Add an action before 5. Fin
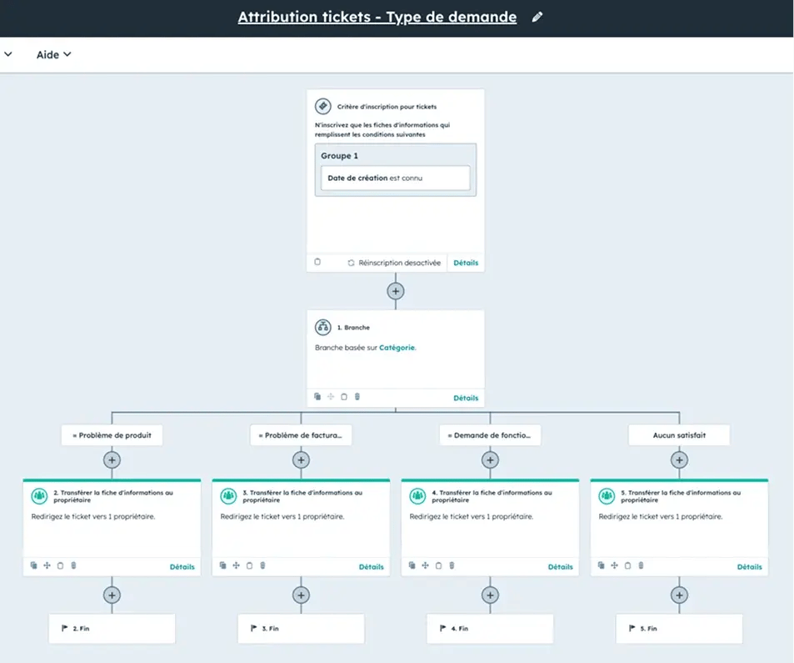This screenshot has height=663, width=794. (x=679, y=595)
